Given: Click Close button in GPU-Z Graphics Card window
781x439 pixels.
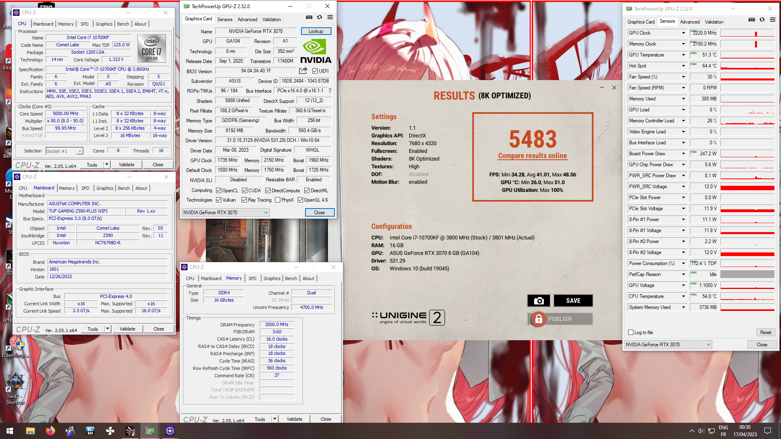Looking at the screenshot, I should click(x=319, y=213).
